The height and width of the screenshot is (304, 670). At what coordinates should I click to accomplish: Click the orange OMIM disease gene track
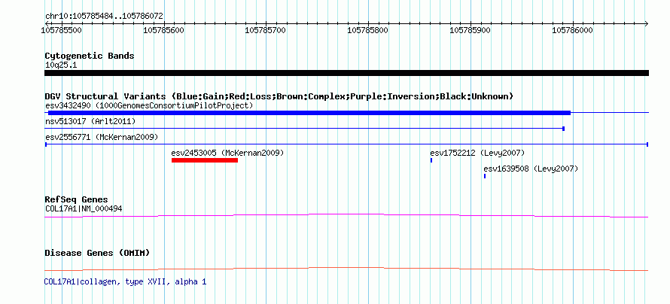[346, 269]
